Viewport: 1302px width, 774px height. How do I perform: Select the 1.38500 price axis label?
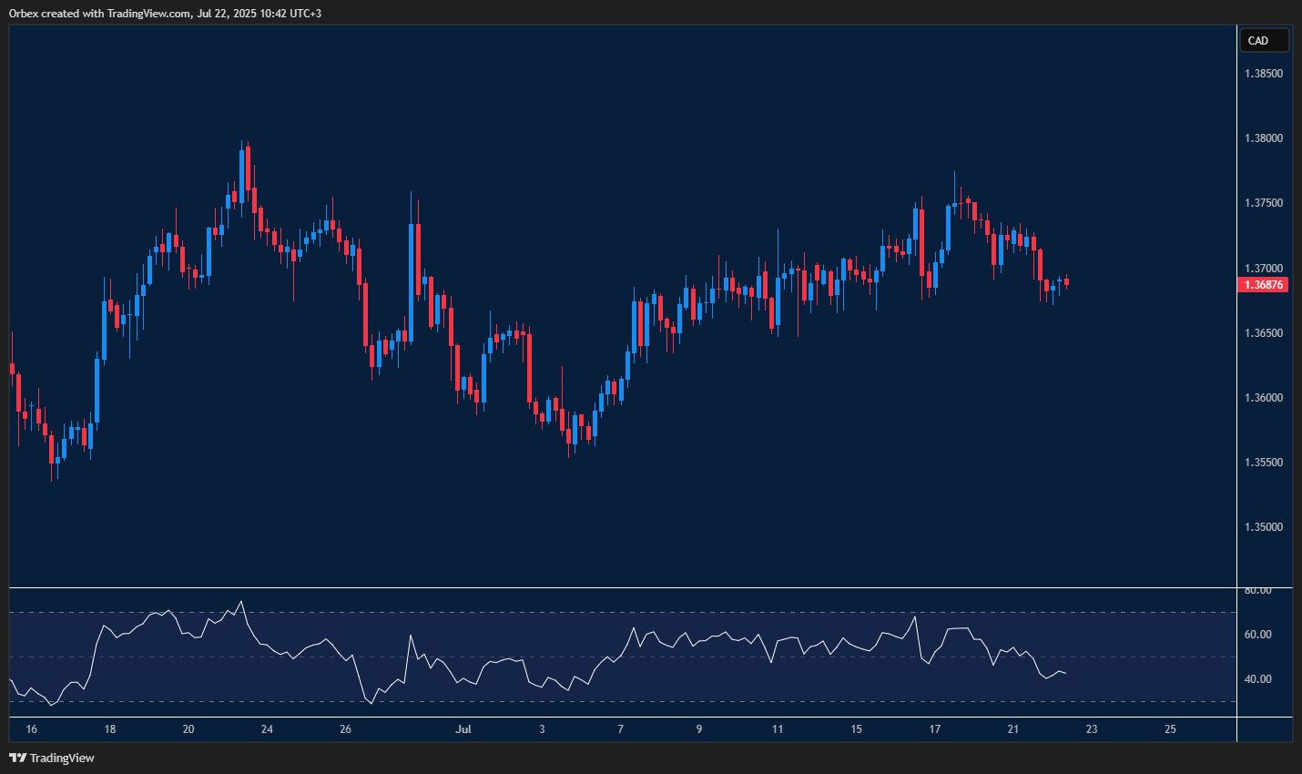(1264, 74)
